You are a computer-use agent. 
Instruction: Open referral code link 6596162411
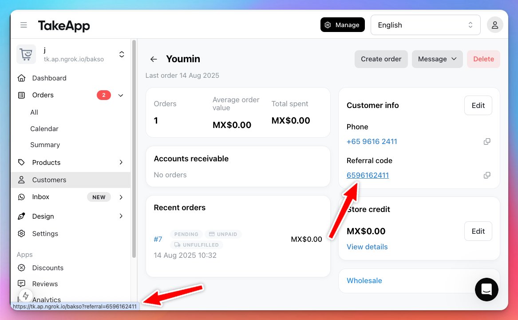tap(368, 176)
